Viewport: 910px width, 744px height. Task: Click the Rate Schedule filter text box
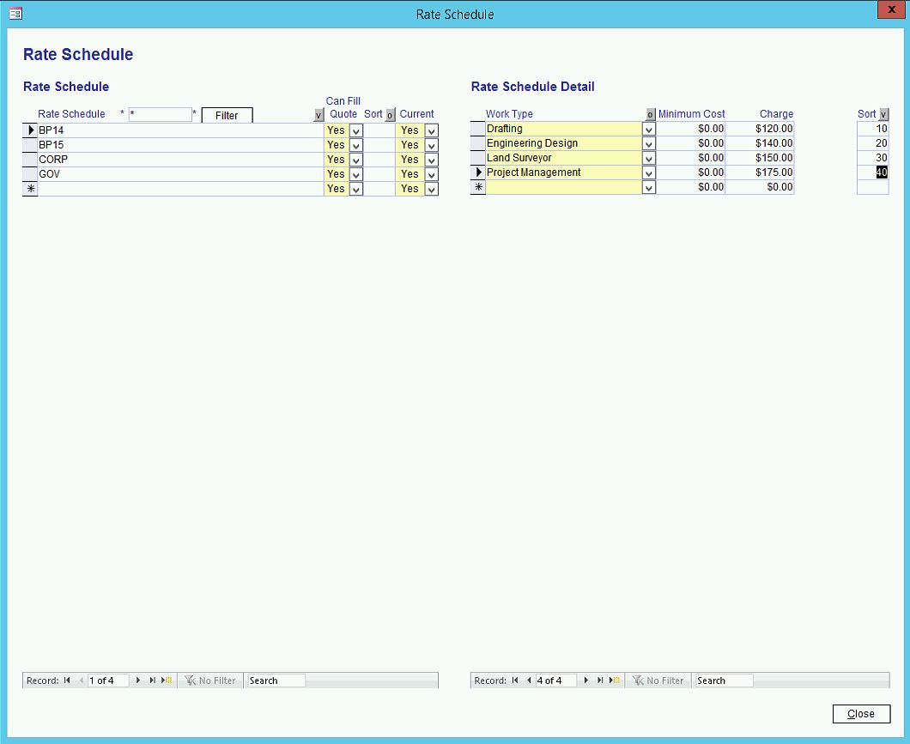pos(160,115)
